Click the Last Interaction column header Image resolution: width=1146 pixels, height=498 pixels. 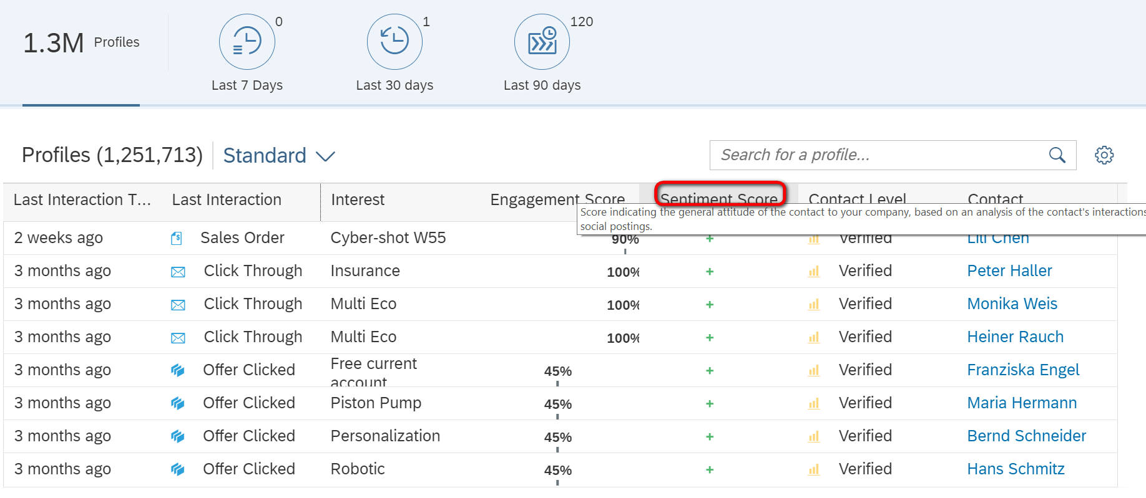click(x=227, y=200)
